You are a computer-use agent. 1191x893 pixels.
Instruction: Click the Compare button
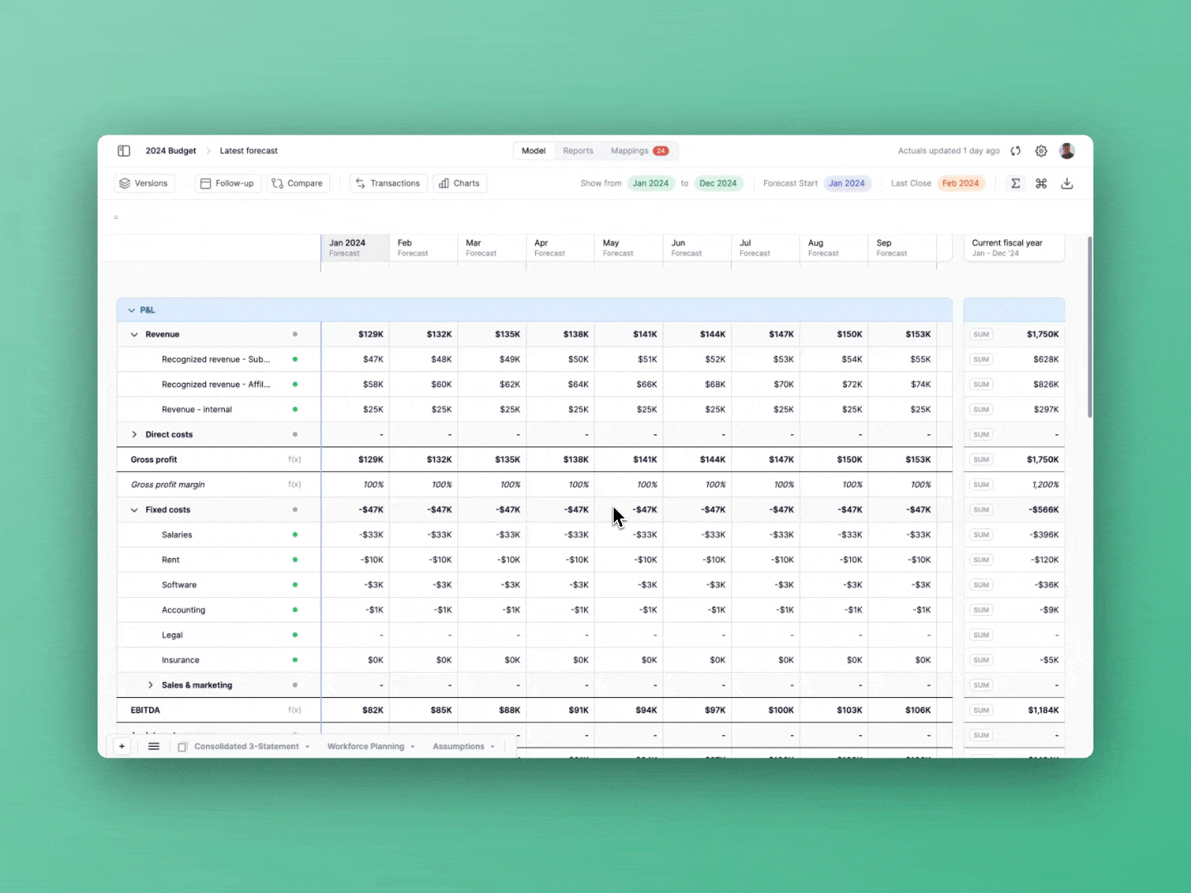[298, 184]
